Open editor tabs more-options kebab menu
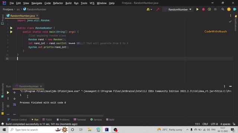 (231, 16)
